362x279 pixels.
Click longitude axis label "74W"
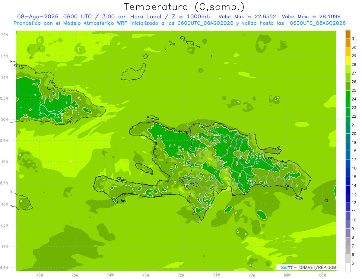[x=110, y=275]
